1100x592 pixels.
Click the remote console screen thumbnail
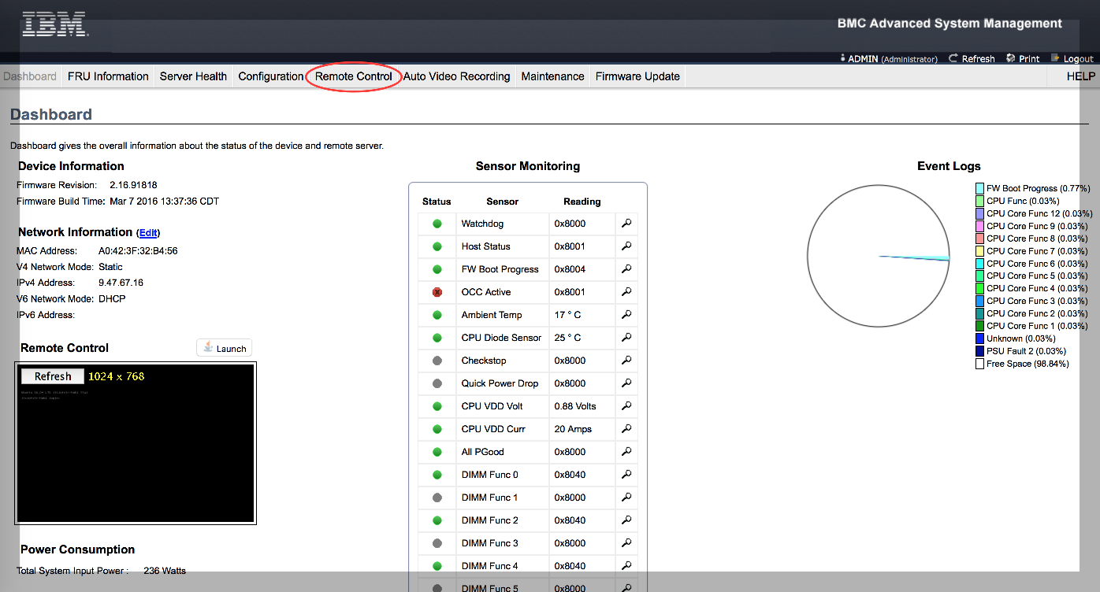[x=136, y=443]
